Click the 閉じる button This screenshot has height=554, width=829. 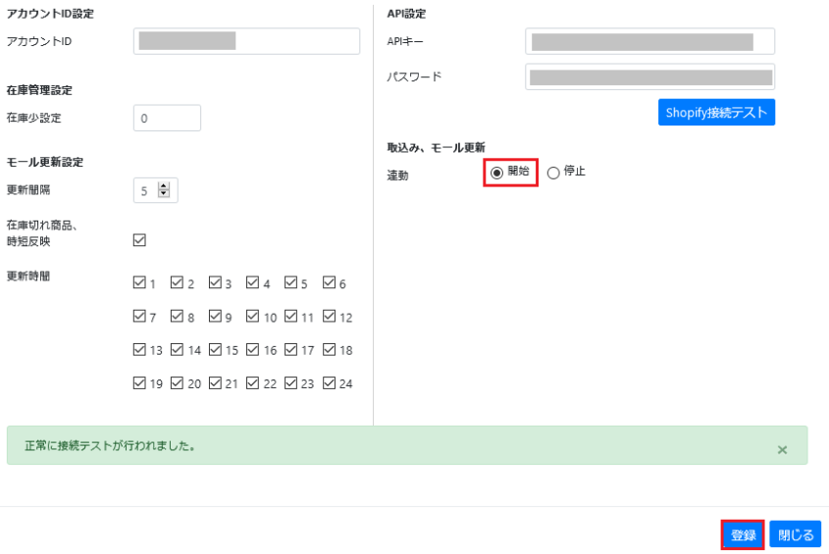796,535
